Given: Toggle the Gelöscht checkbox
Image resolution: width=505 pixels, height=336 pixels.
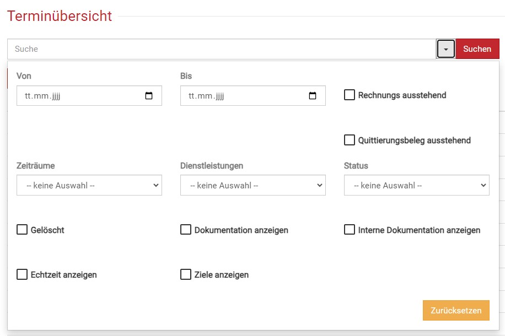Looking at the screenshot, I should tap(22, 230).
